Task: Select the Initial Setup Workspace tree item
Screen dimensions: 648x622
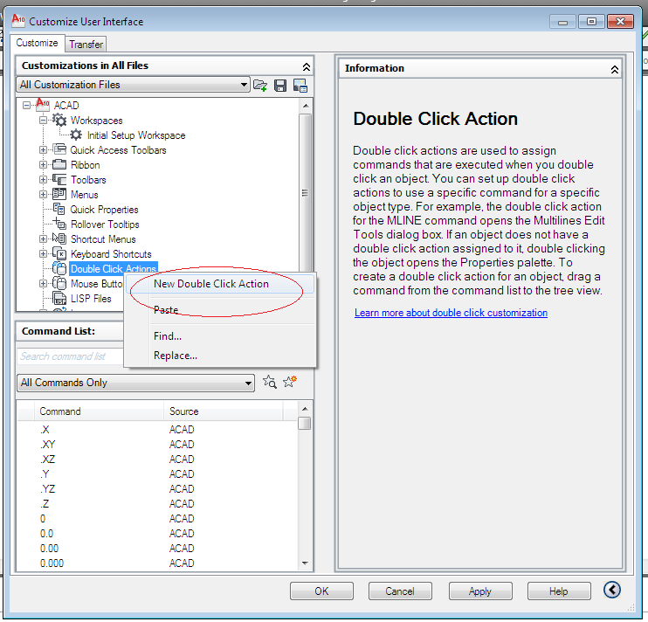Action: pos(136,135)
